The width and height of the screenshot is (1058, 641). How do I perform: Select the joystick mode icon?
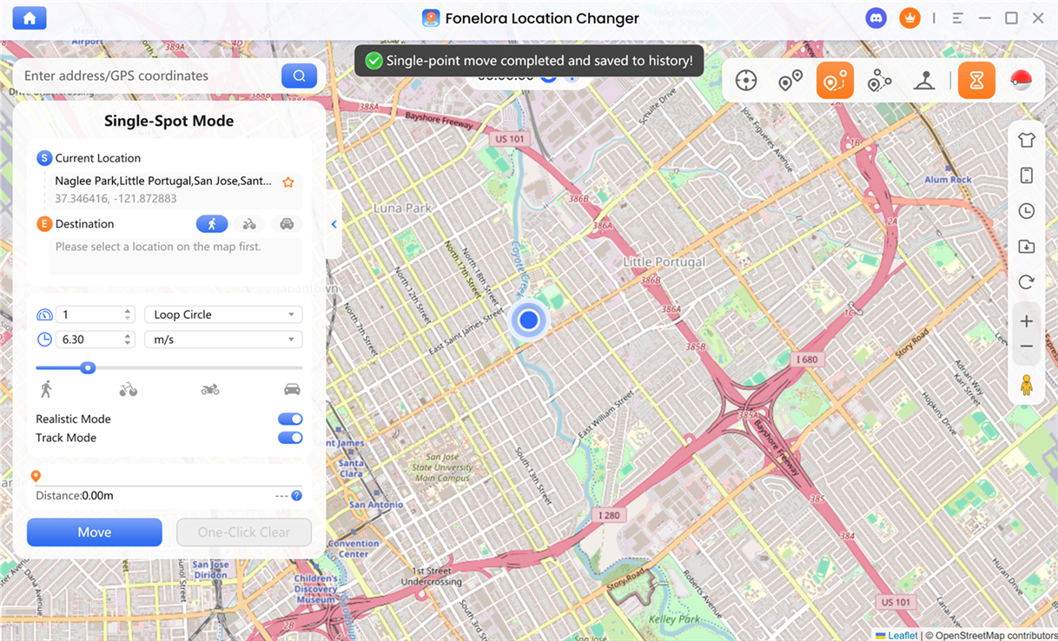[x=924, y=81]
